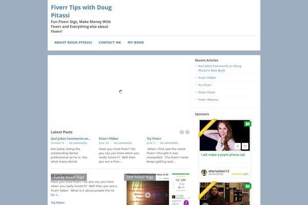Open Fiverr Fibber post title in Latest Posts
The width and height of the screenshot is (308, 205).
108,138
